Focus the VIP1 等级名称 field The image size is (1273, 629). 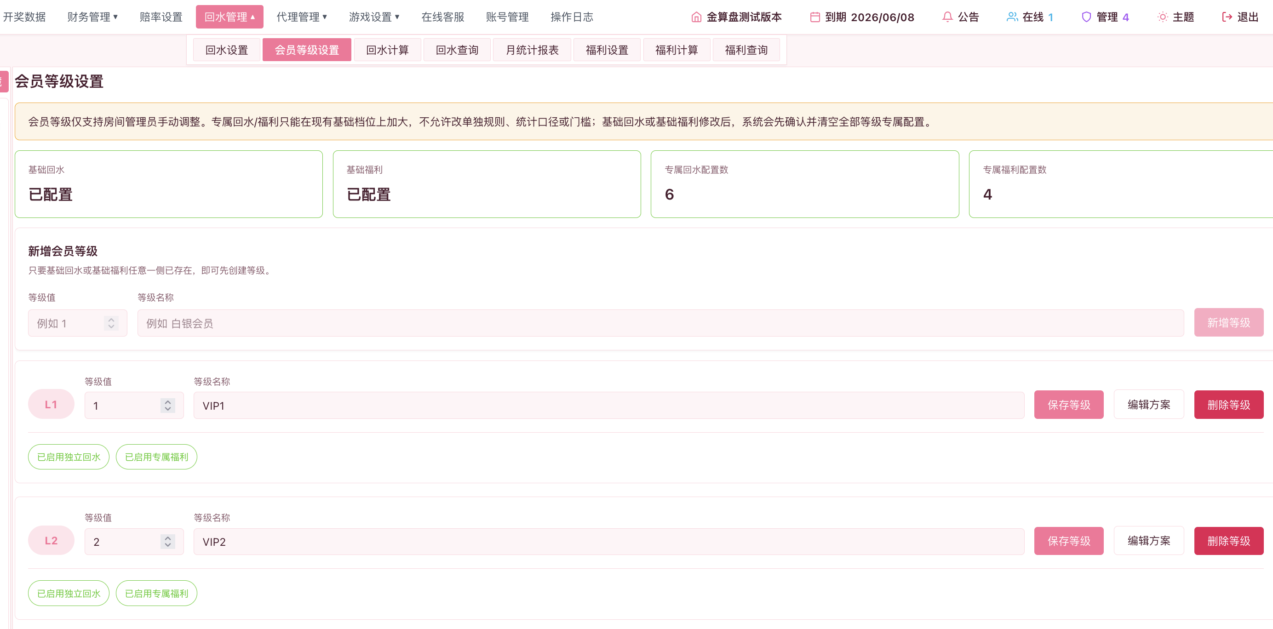609,405
